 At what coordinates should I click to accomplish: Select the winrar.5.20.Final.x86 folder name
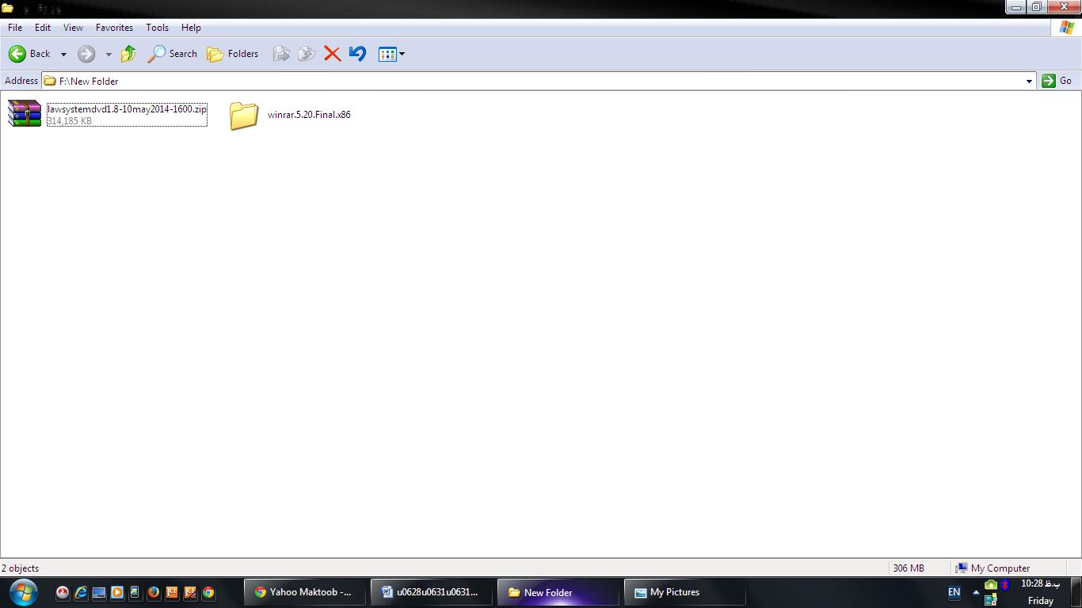309,115
